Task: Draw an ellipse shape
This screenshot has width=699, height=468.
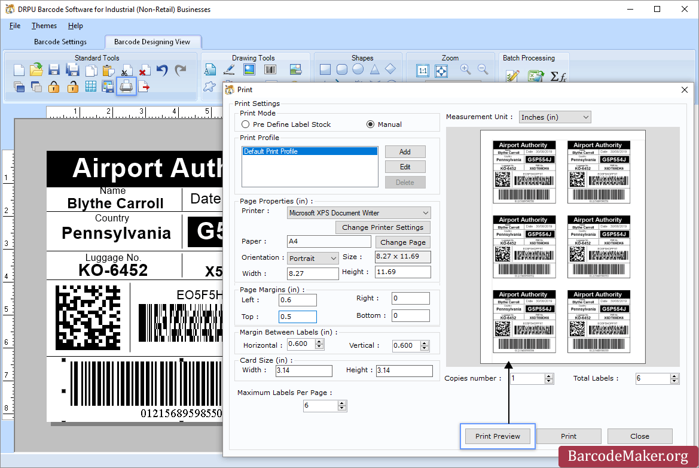Action: 358,69
